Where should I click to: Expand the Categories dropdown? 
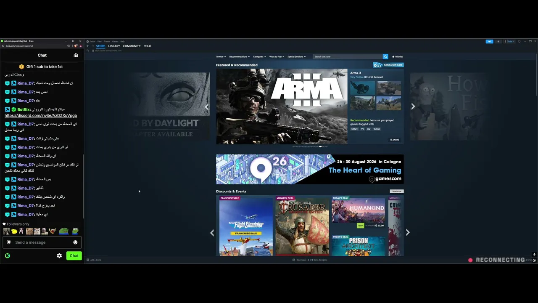[259, 56]
